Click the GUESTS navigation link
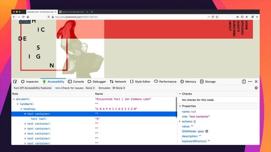The height and width of the screenshot is (152, 271). (238, 26)
